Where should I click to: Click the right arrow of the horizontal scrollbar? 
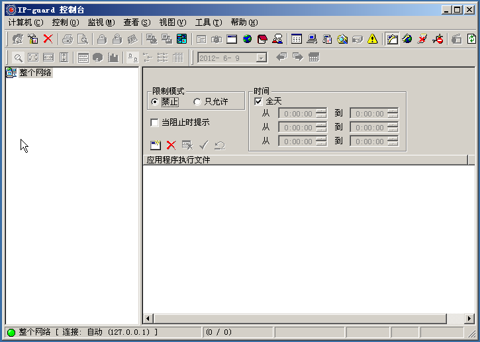coord(470,318)
